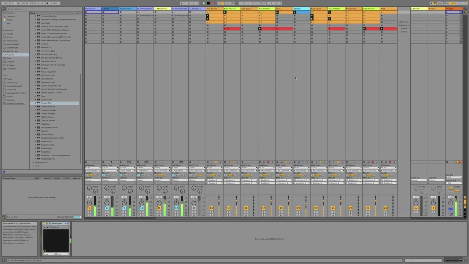
Task: Click the Link button
Action: pyautogui.click(x=5, y=3)
